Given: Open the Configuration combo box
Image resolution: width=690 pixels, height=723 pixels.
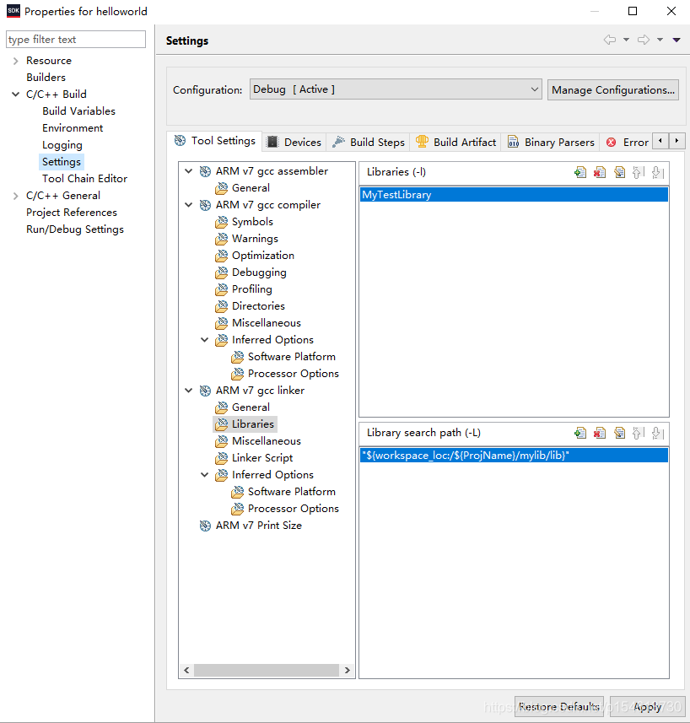Looking at the screenshot, I should click(x=396, y=89).
